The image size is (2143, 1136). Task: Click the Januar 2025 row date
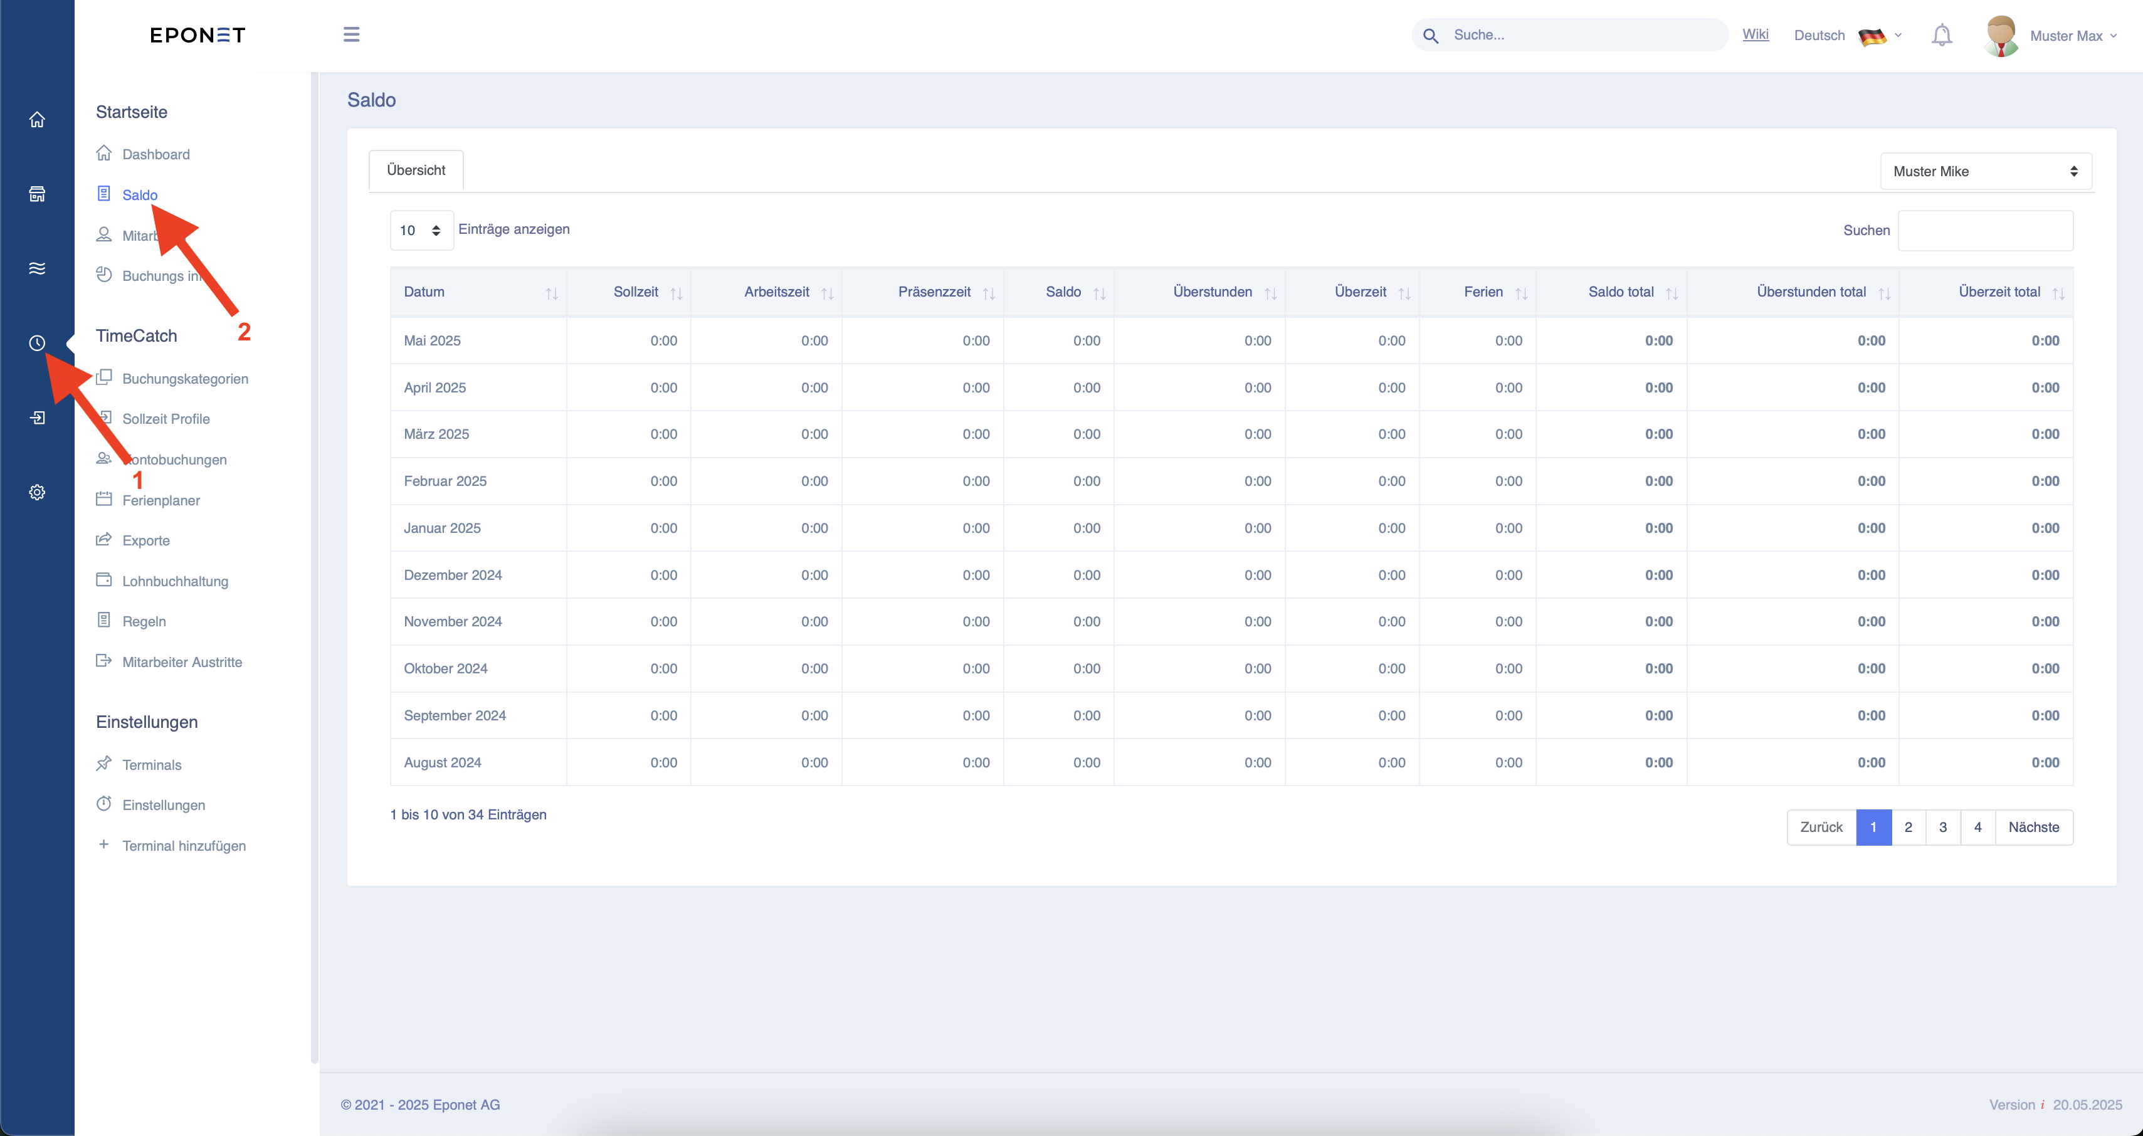tap(442, 528)
